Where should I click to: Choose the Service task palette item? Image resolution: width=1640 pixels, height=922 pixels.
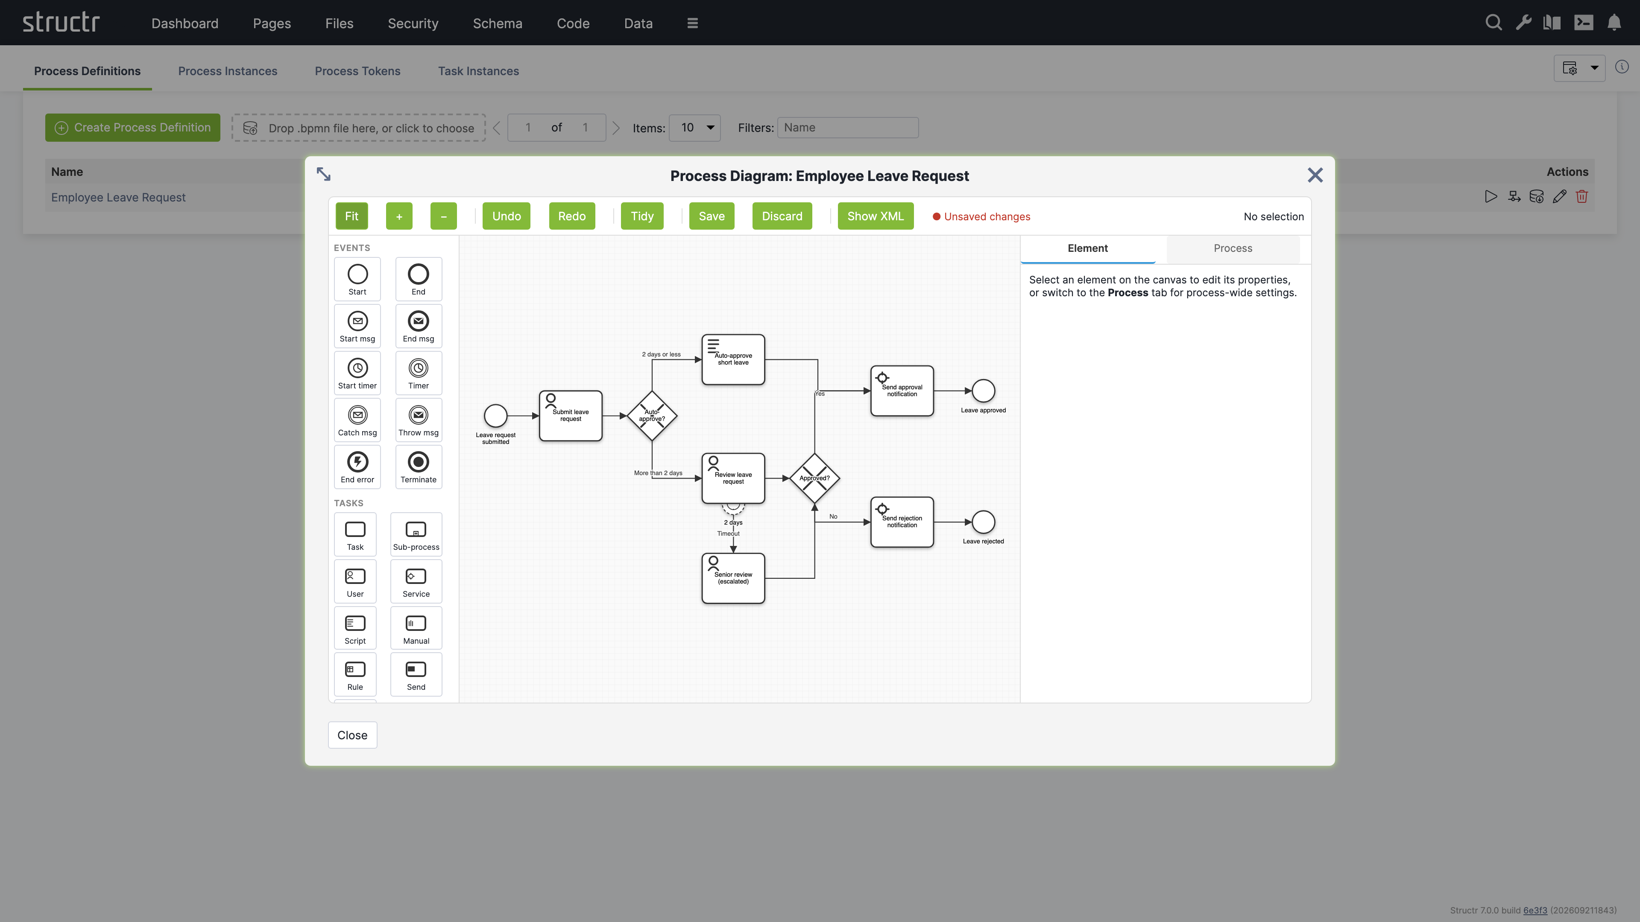point(416,582)
